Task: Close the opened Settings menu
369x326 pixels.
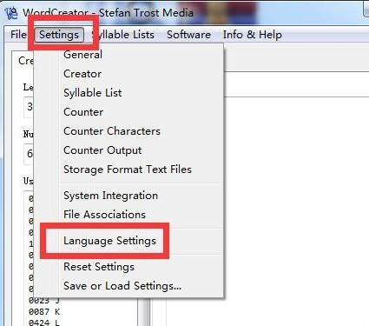Action: [59, 35]
